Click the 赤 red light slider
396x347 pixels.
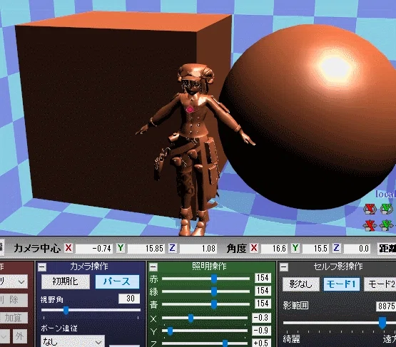205,279
